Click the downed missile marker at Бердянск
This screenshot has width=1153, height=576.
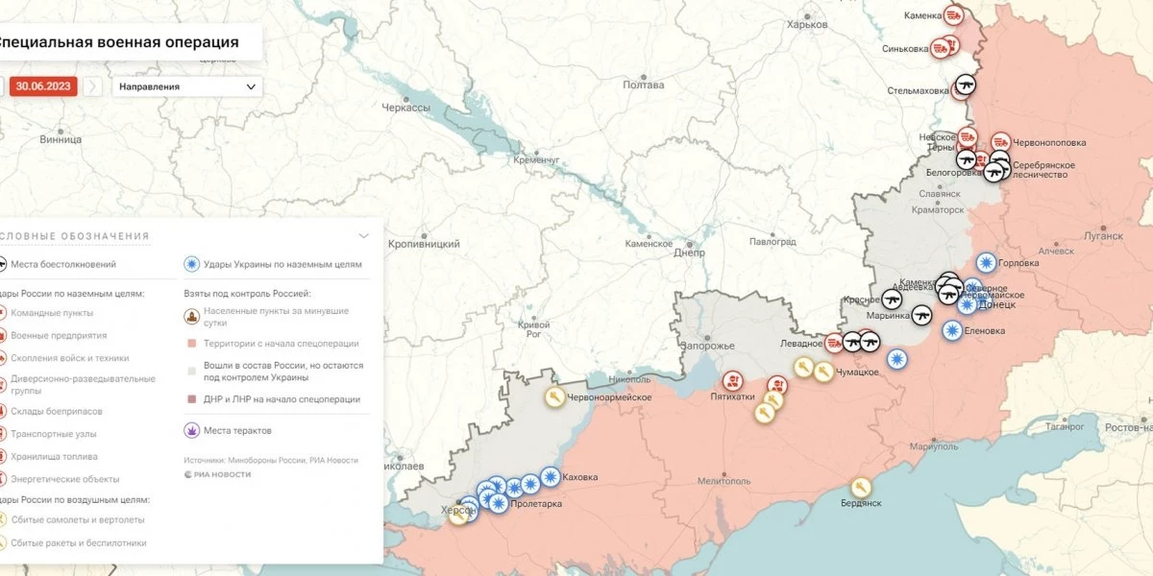tap(860, 488)
